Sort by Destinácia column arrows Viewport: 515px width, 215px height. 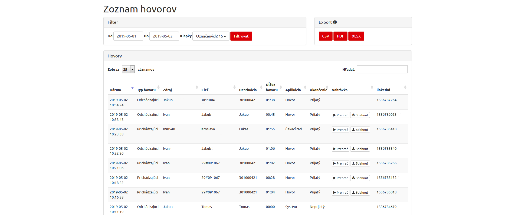coord(261,87)
